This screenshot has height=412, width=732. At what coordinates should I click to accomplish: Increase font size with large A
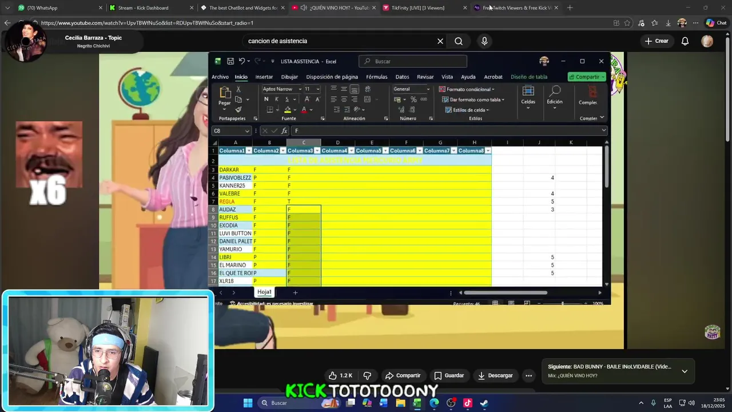[307, 99]
